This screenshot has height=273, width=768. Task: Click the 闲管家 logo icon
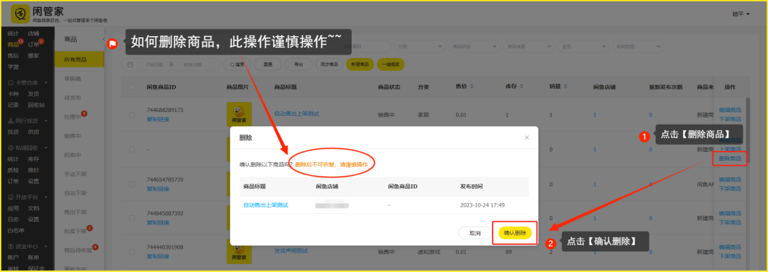pyautogui.click(x=21, y=13)
